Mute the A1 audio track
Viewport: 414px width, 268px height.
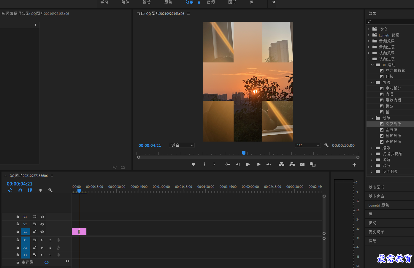(42, 240)
